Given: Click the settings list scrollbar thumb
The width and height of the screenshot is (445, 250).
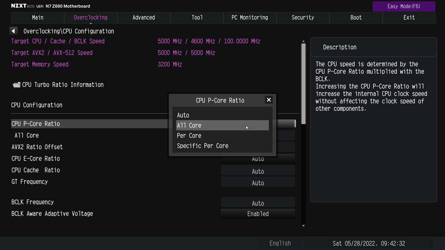Looking at the screenshot, I should 303,84.
